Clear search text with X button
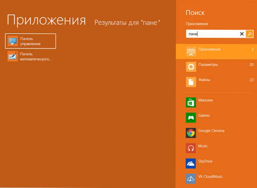Viewport: 257px width, 188px height. [x=242, y=34]
